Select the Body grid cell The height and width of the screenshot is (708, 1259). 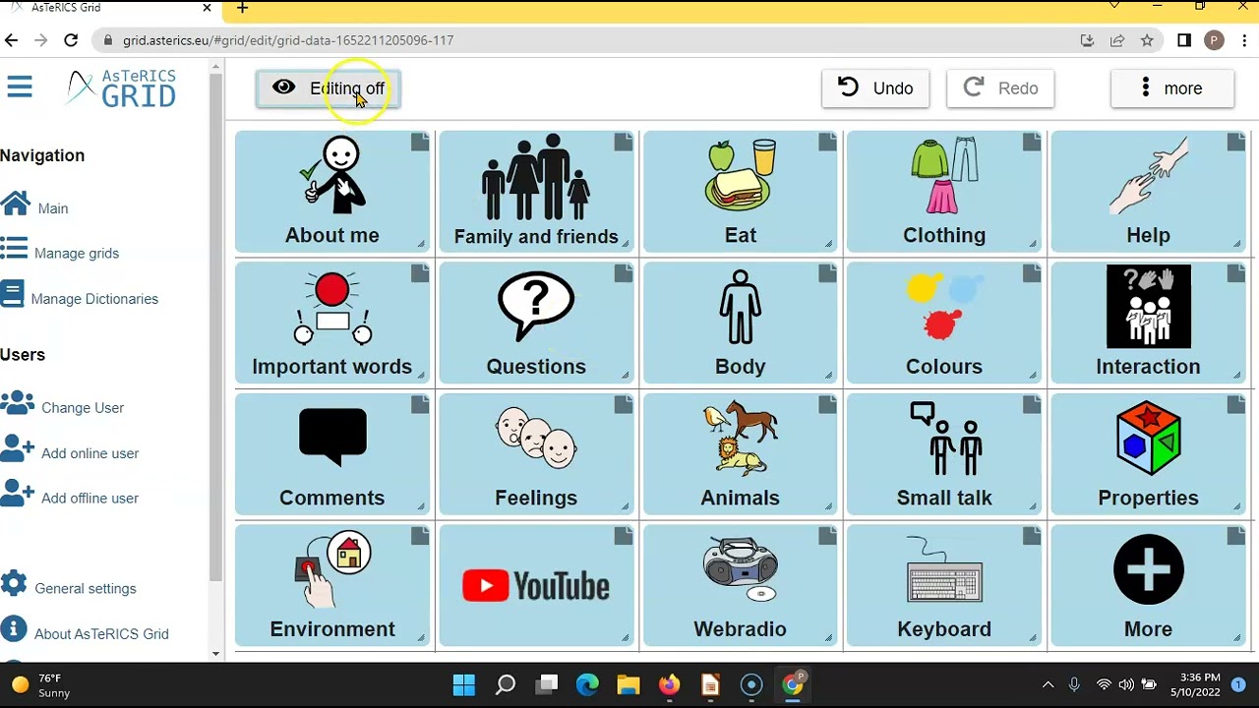[741, 323]
